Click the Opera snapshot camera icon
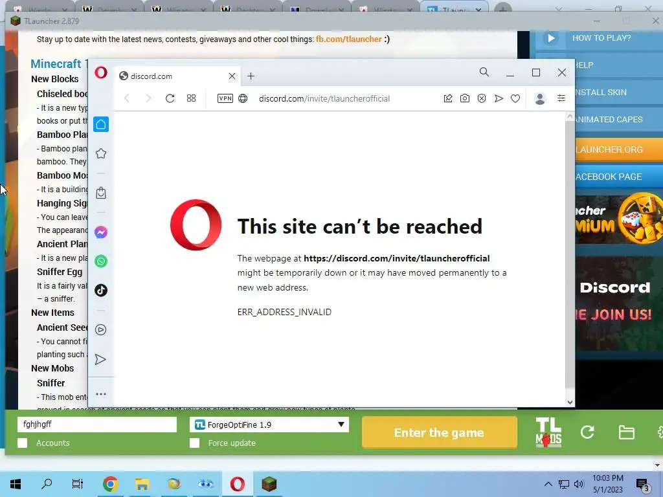The width and height of the screenshot is (663, 497). (x=465, y=98)
